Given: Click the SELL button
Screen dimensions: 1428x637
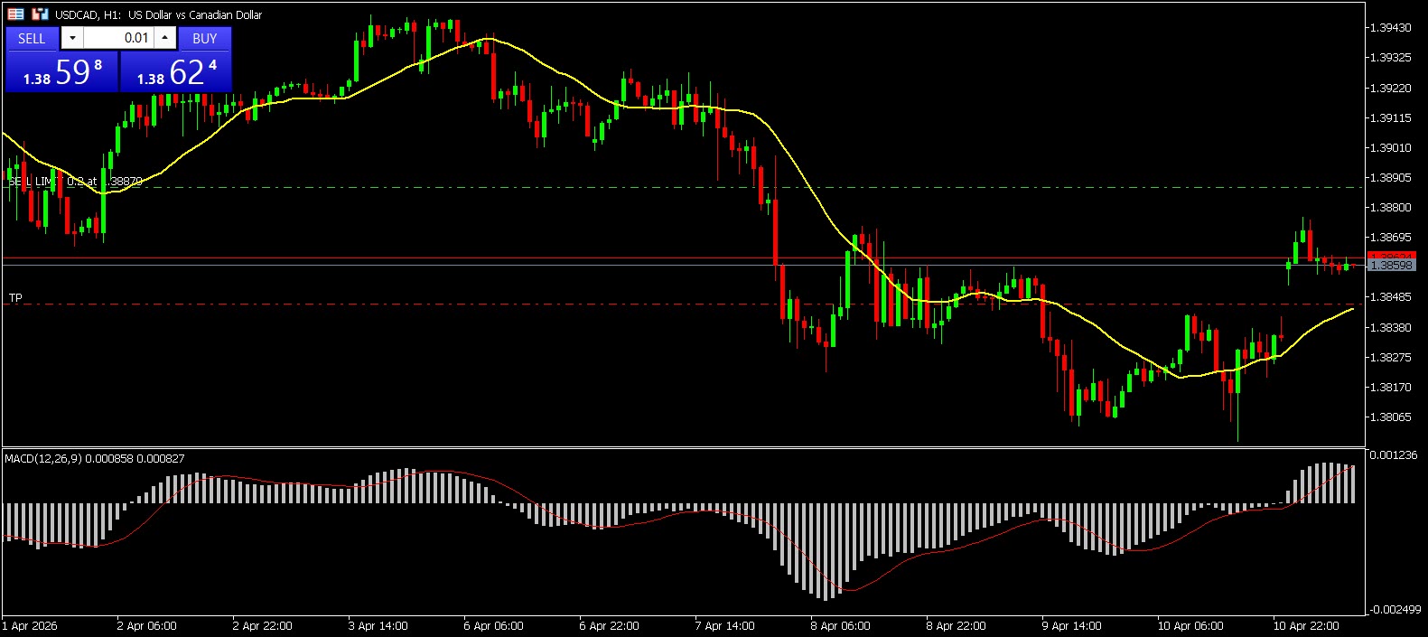Looking at the screenshot, I should point(32,38).
